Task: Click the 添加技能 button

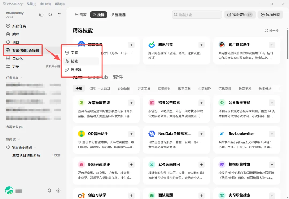Action: [270, 14]
